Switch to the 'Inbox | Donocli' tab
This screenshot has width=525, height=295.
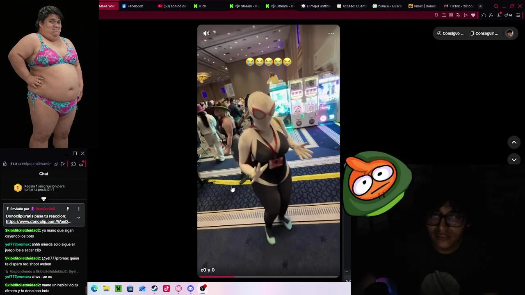click(x=423, y=6)
